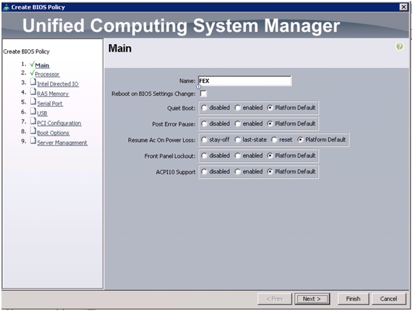Go to Intel Directed IO step
Image resolution: width=414 pixels, height=319 pixels.
pyautogui.click(x=58, y=84)
